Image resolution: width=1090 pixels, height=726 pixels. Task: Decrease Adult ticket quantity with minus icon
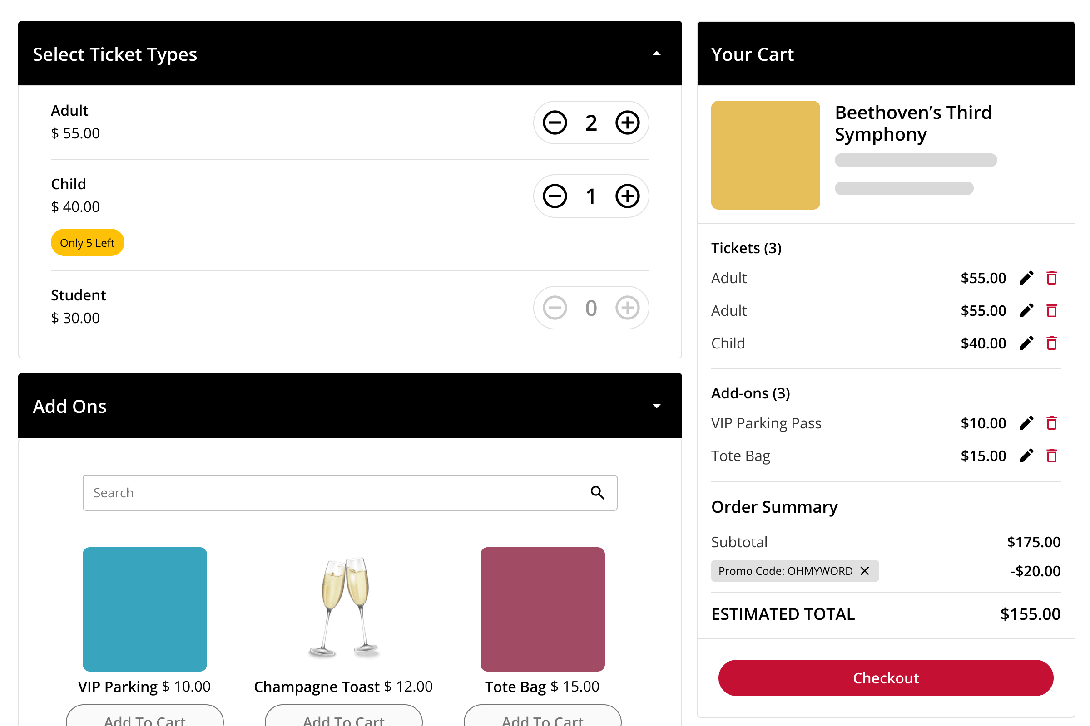[x=555, y=123]
